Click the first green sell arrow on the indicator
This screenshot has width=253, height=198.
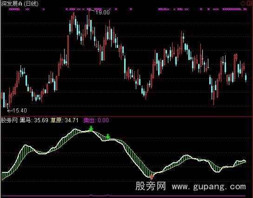click(x=91, y=128)
